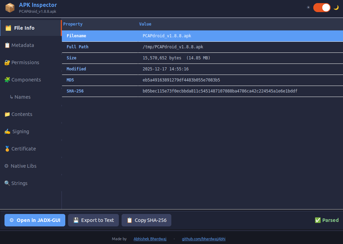Viewport: 343px width, 244px height.
Task: Click the Value column header
Action: (145, 24)
